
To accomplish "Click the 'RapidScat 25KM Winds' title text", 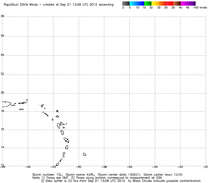I will pyautogui.click(x=21, y=5).
